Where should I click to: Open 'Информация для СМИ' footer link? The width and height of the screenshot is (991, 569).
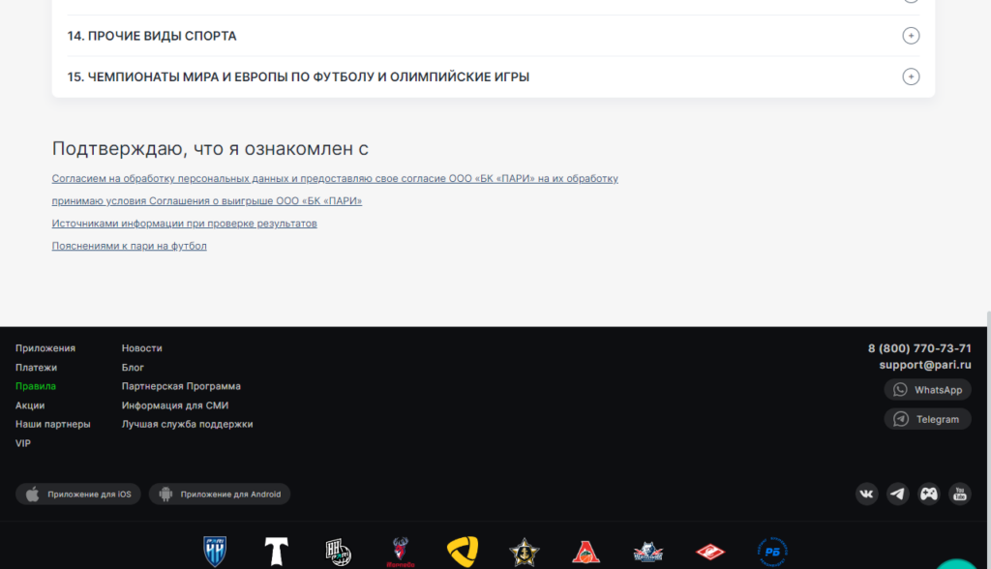(175, 405)
